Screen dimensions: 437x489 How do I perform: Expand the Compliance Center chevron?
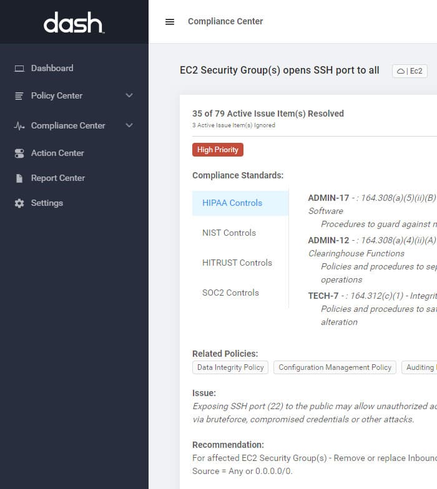(129, 125)
